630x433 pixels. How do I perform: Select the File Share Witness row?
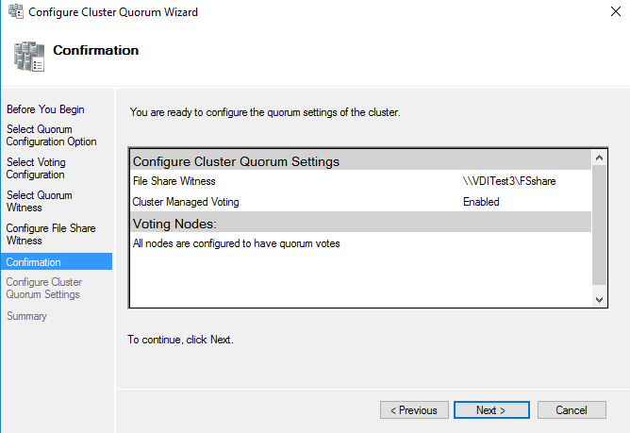174,181
